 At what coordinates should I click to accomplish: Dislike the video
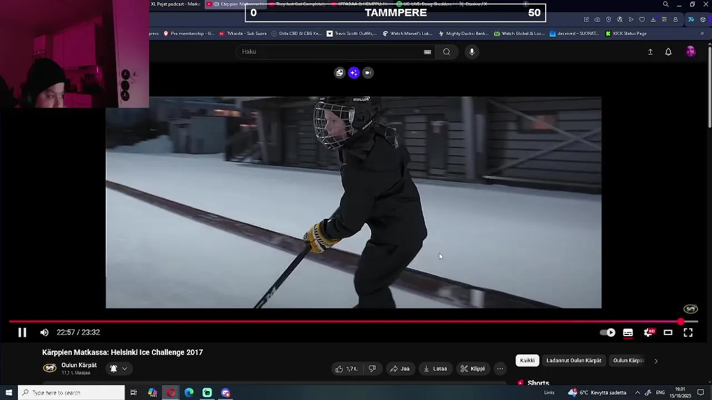(372, 368)
